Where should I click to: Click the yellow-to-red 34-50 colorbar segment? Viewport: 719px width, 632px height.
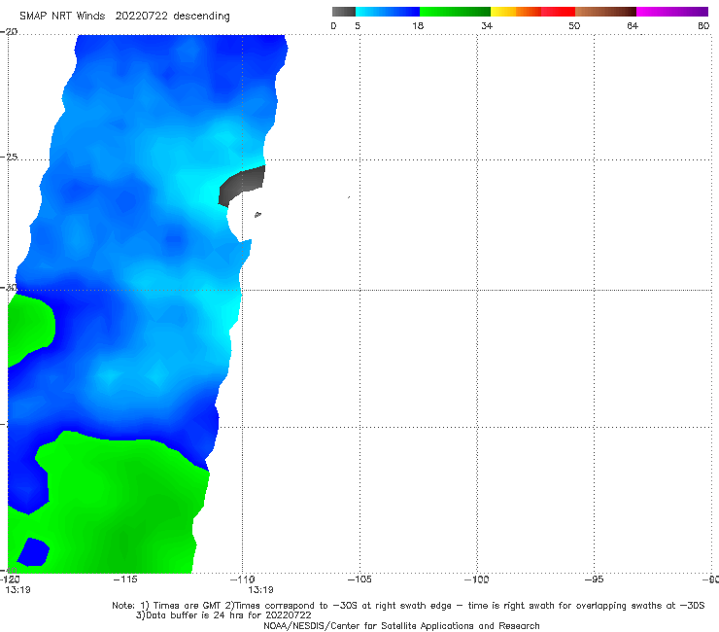click(x=532, y=12)
